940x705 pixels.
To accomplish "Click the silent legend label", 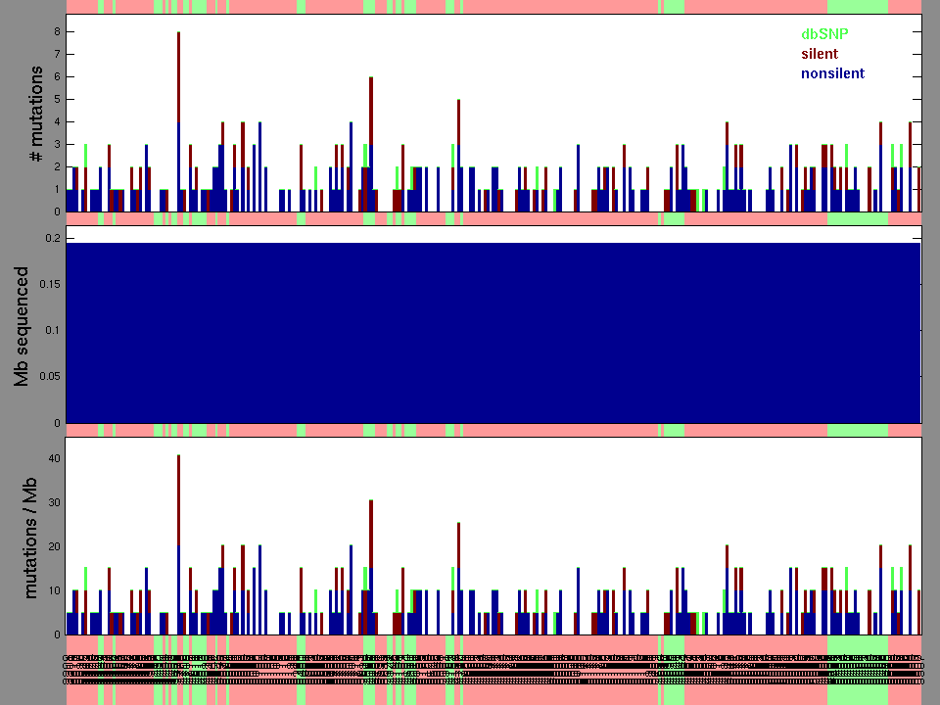I will click(819, 54).
